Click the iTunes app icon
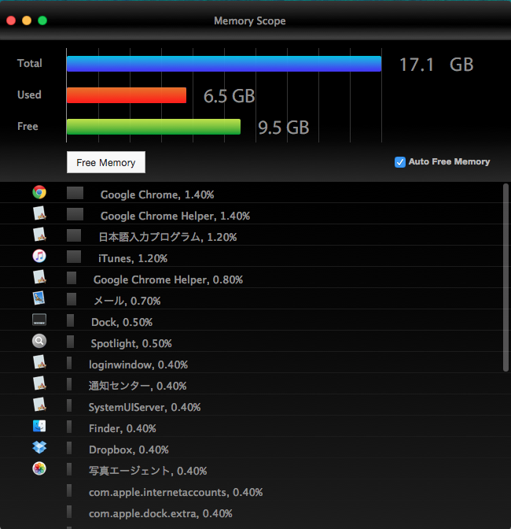Viewport: 511px width, 529px height. coord(39,256)
